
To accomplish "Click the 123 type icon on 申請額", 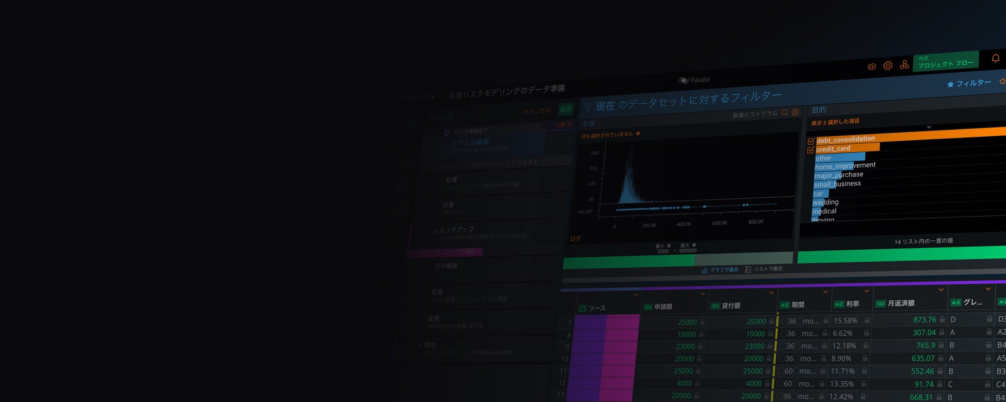I will (648, 307).
